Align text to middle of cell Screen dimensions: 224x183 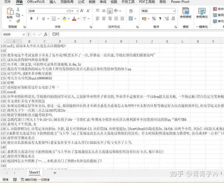(x=104, y=11)
